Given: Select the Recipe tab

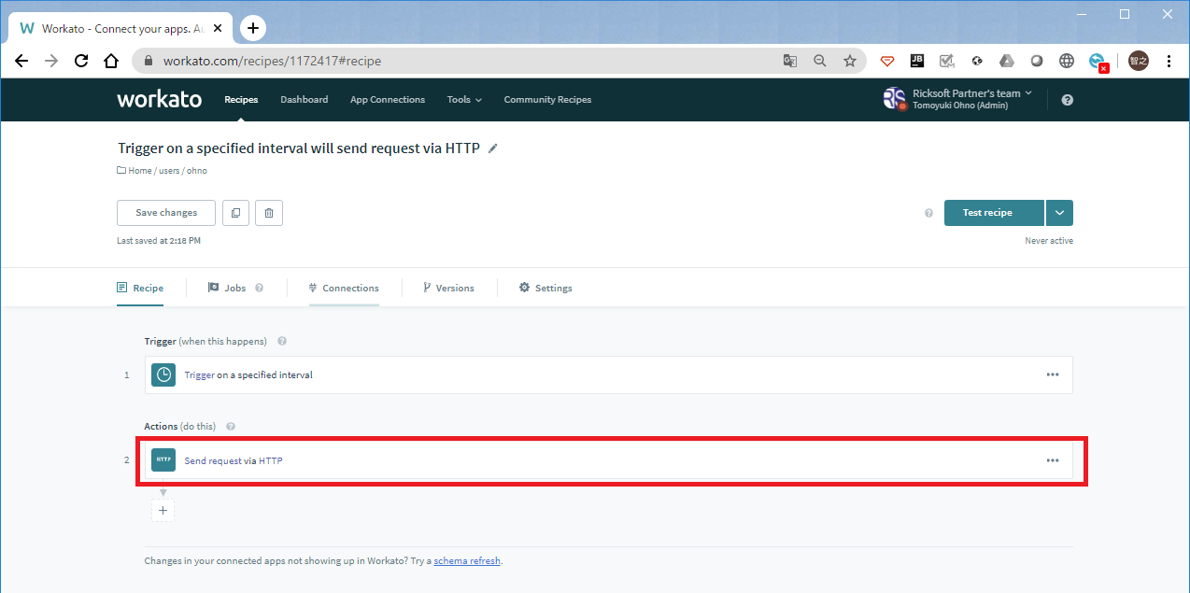Looking at the screenshot, I should (x=140, y=289).
